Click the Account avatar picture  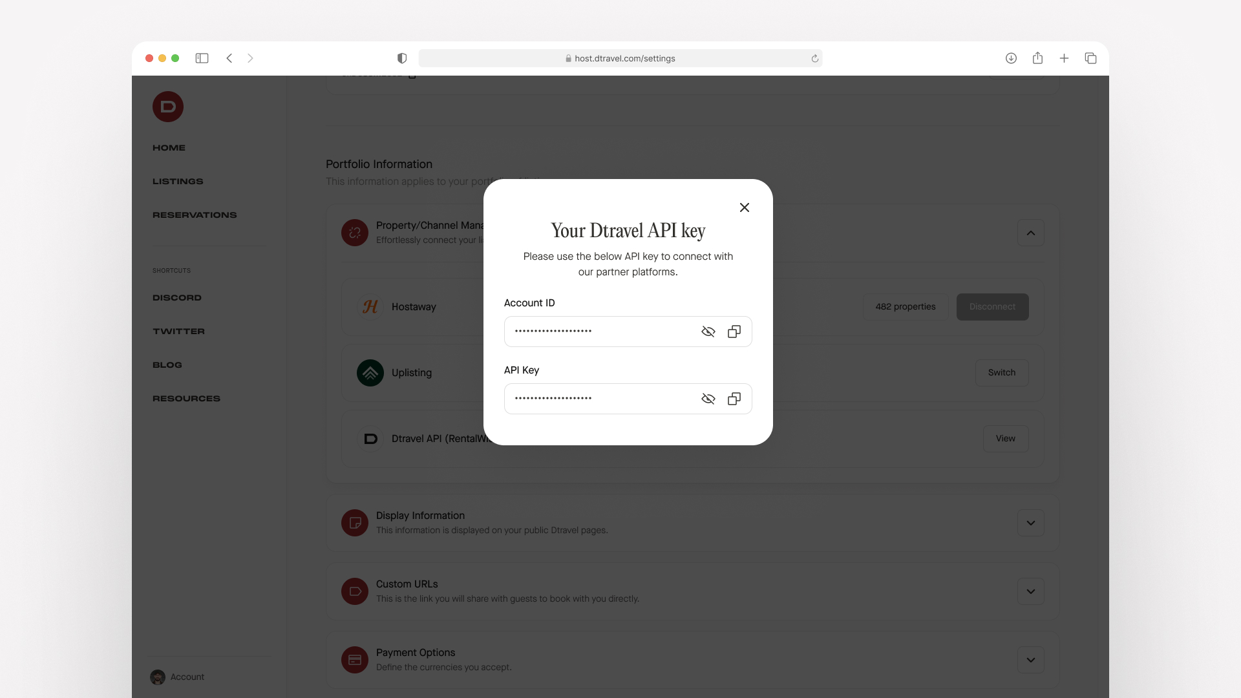coord(158,677)
